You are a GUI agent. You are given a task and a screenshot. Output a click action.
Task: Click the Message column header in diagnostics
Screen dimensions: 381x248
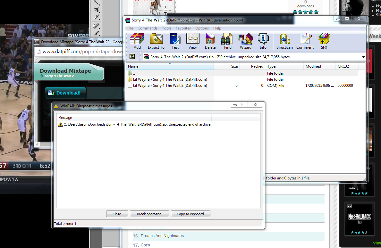click(x=134, y=118)
